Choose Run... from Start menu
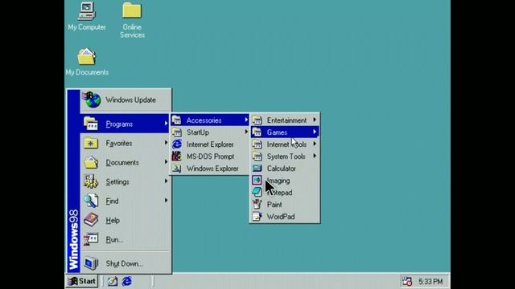515x289 pixels. 114,239
